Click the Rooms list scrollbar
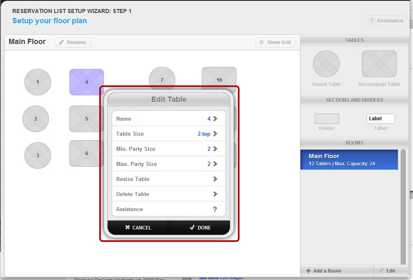The height and width of the screenshot is (280, 413). (x=403, y=207)
